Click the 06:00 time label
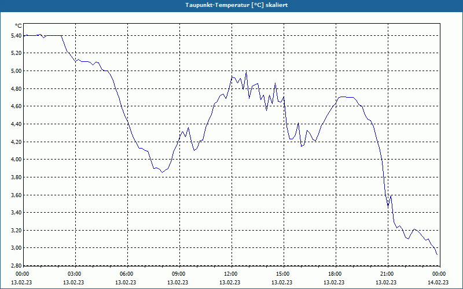This screenshot has height=289, width=463. tap(126, 274)
